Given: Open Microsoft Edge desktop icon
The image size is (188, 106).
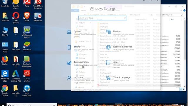Looking at the screenshot, I should [5, 76].
